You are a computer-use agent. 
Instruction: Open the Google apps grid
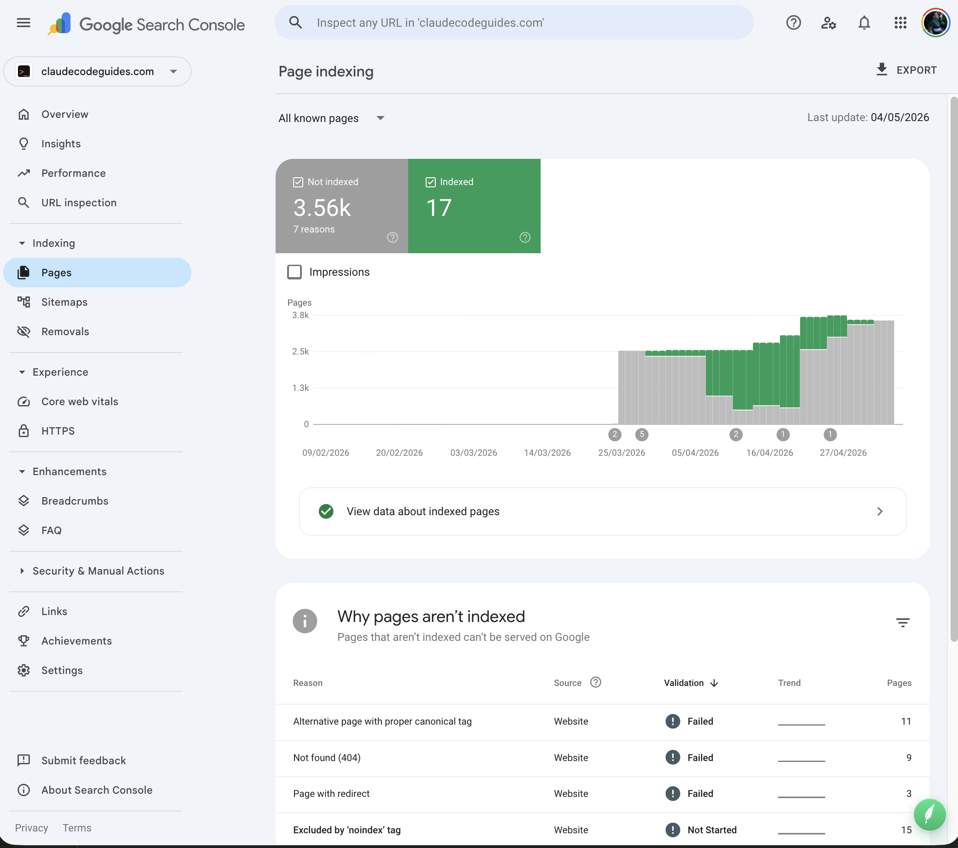(x=900, y=23)
